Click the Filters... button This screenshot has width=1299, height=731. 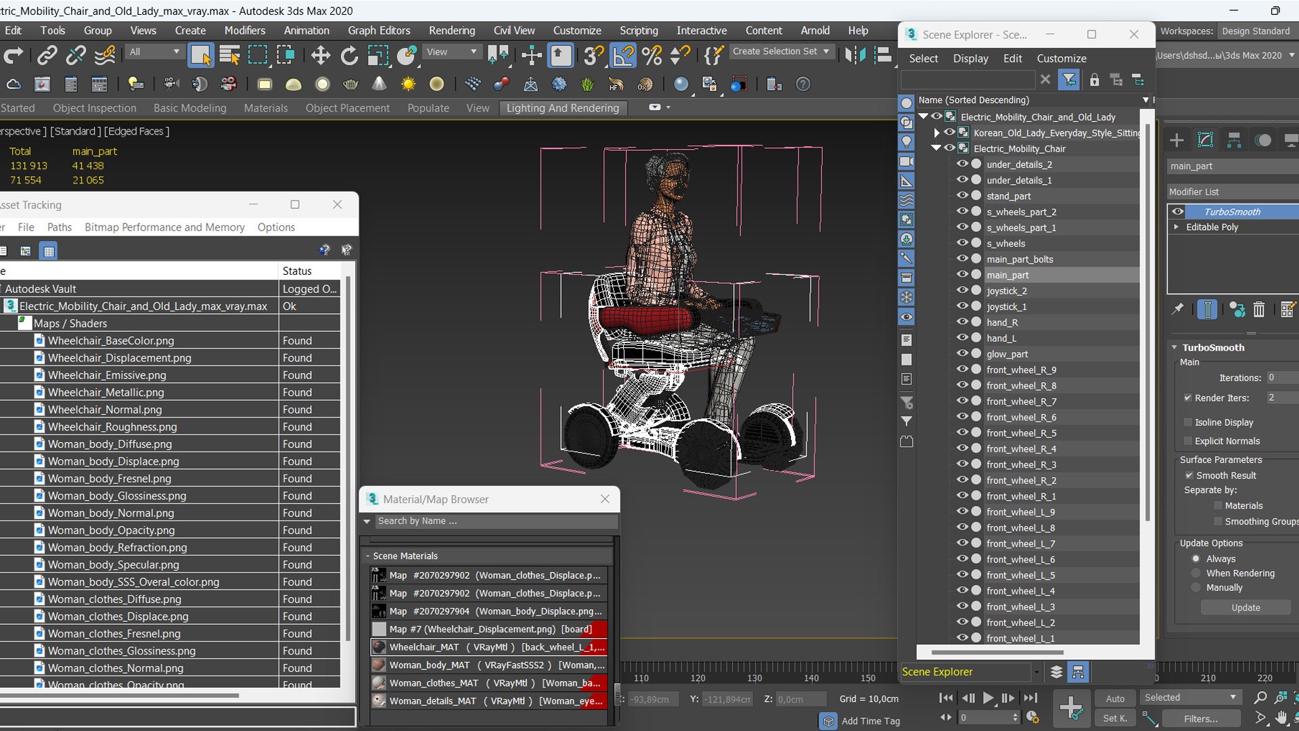pos(1200,719)
